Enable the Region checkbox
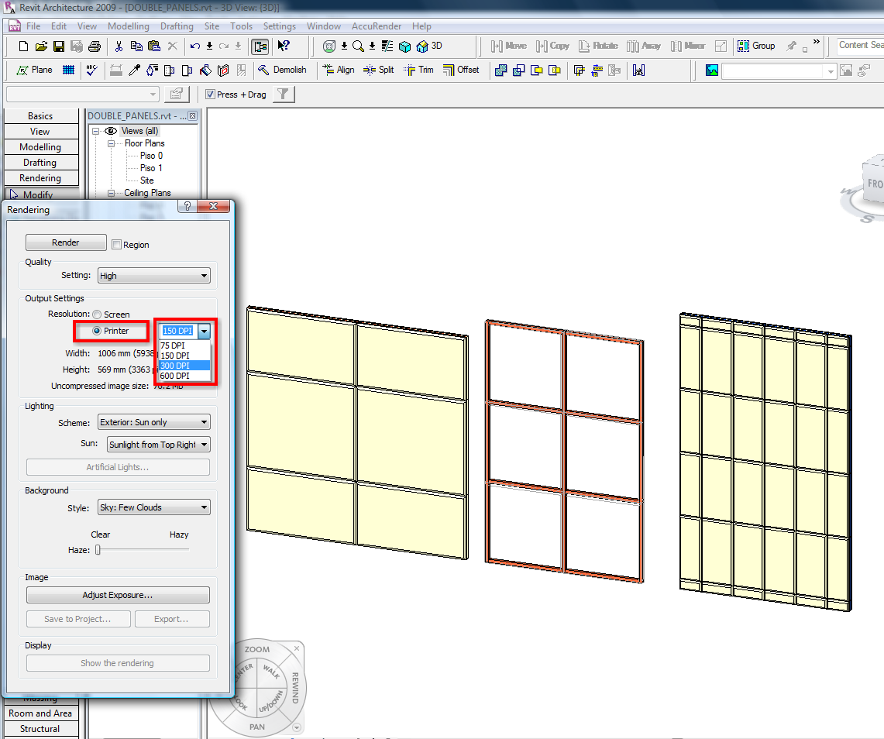The image size is (884, 739). (117, 245)
